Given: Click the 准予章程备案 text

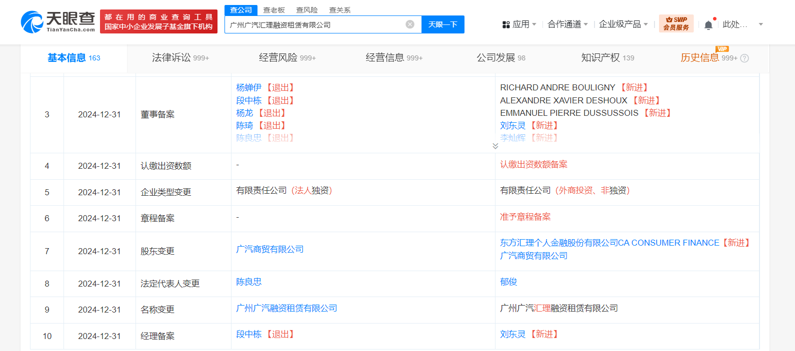Looking at the screenshot, I should click(525, 217).
